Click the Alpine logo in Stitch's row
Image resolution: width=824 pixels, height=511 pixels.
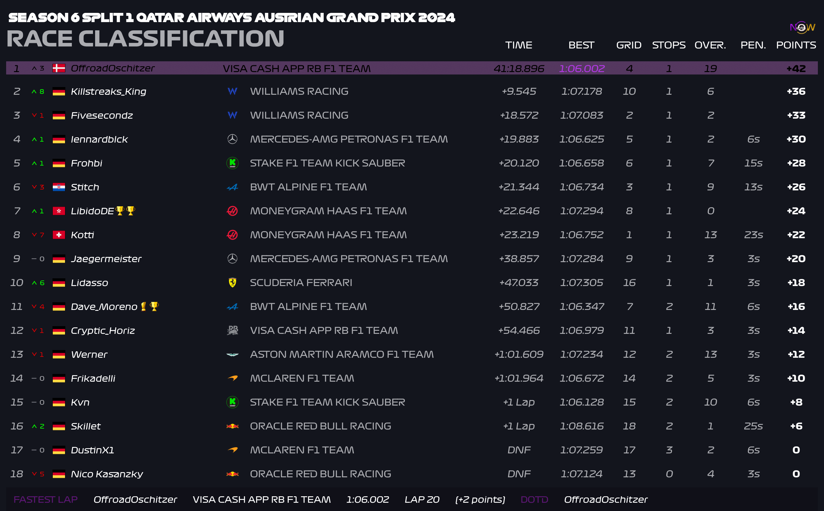(232, 187)
